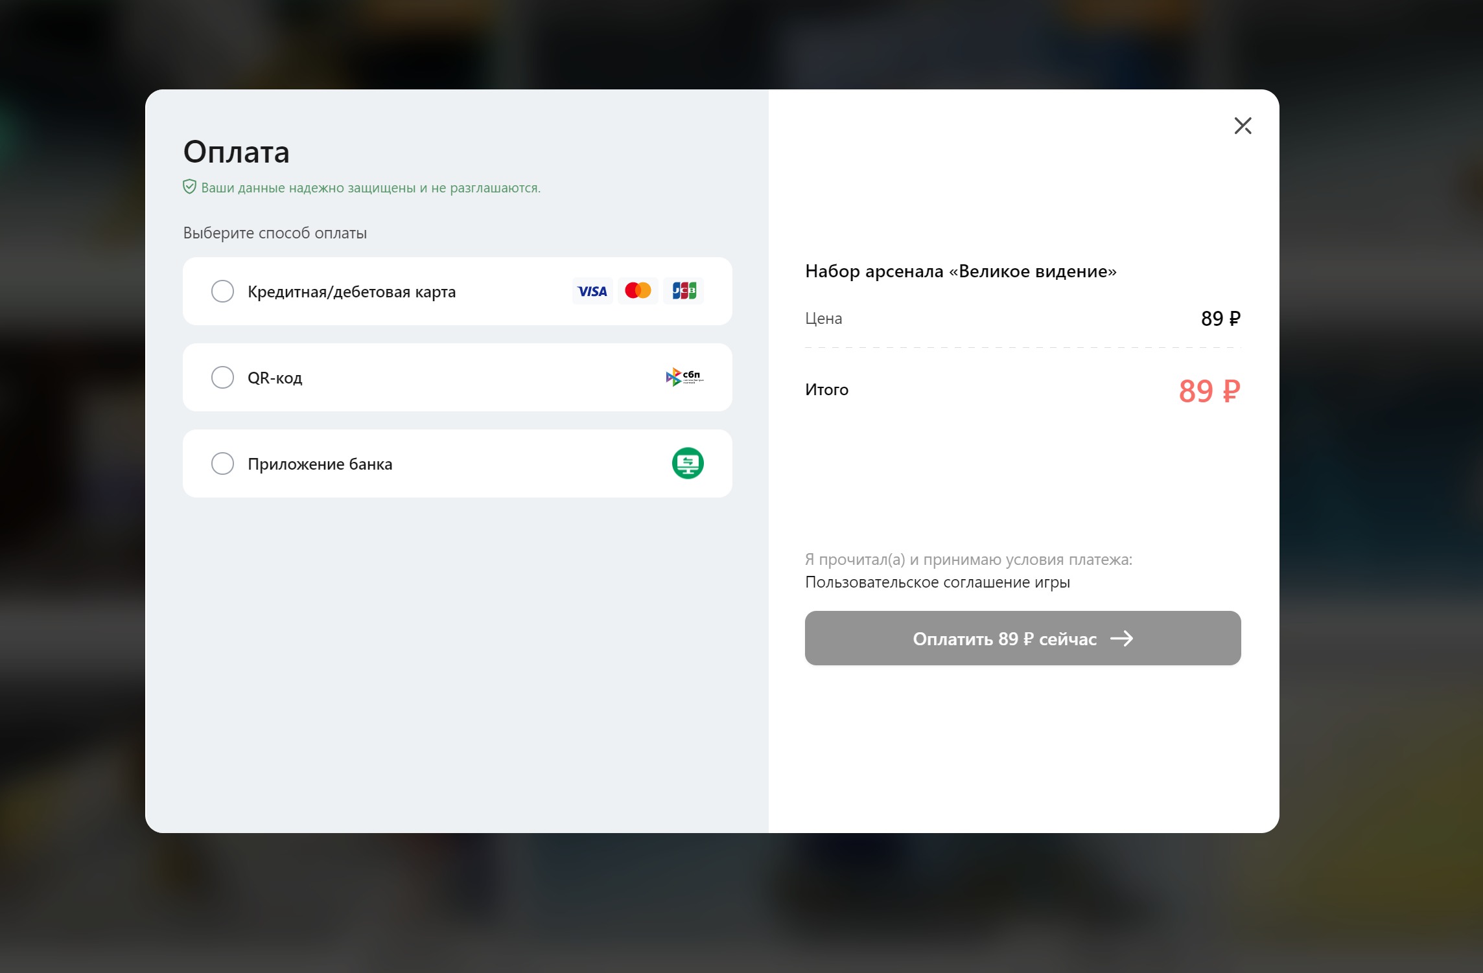Click the QR-код option label
Viewport: 1483px width, 973px height.
pyautogui.click(x=275, y=378)
